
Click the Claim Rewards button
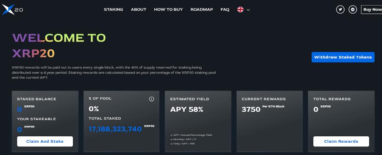pyautogui.click(x=341, y=141)
